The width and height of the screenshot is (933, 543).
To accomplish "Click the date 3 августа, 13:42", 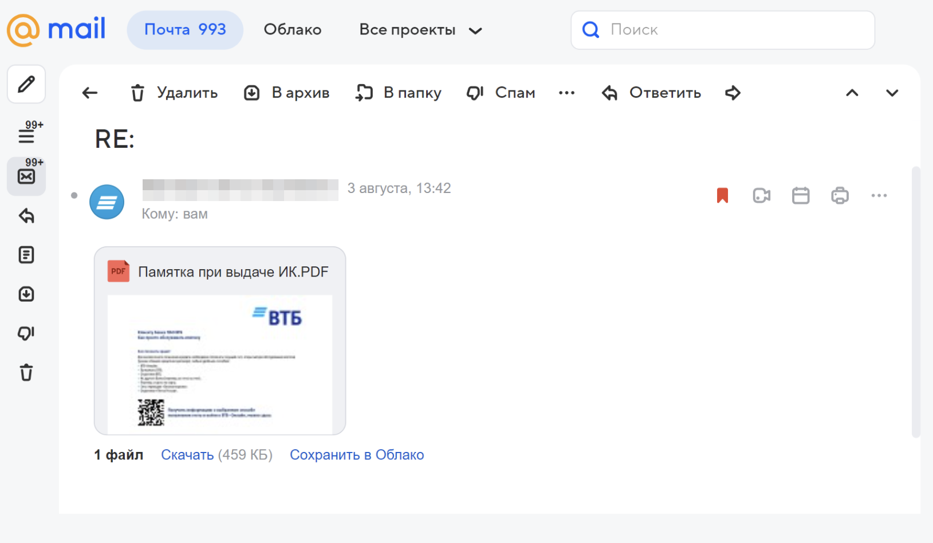I will coord(399,188).
